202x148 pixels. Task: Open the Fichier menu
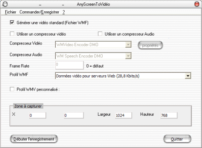coord(11,12)
